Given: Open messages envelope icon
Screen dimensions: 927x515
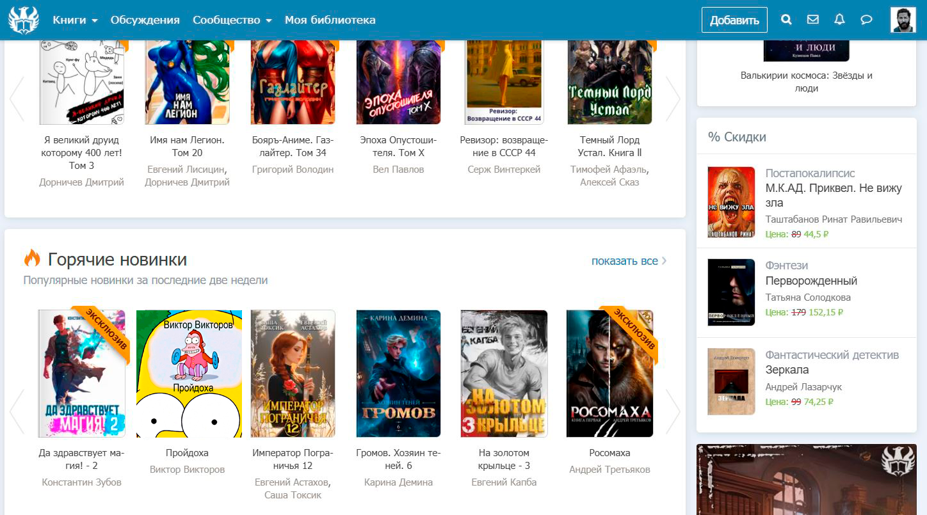Looking at the screenshot, I should coord(813,20).
